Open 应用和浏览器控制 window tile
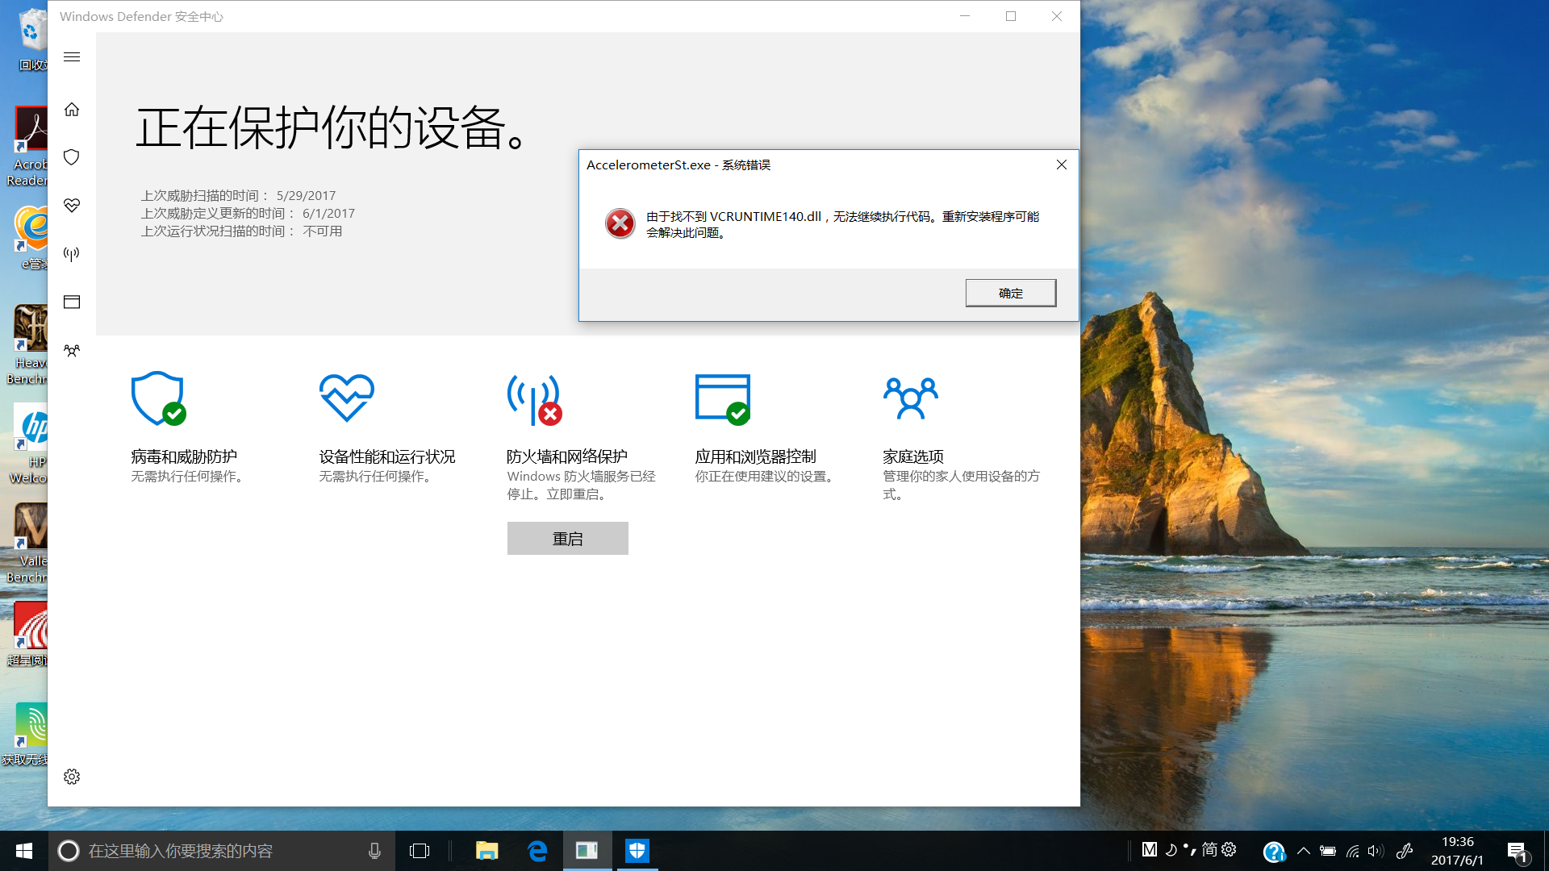 point(723,398)
